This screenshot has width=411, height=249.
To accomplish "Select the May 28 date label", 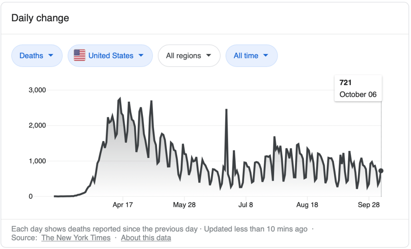I will coord(184,205).
